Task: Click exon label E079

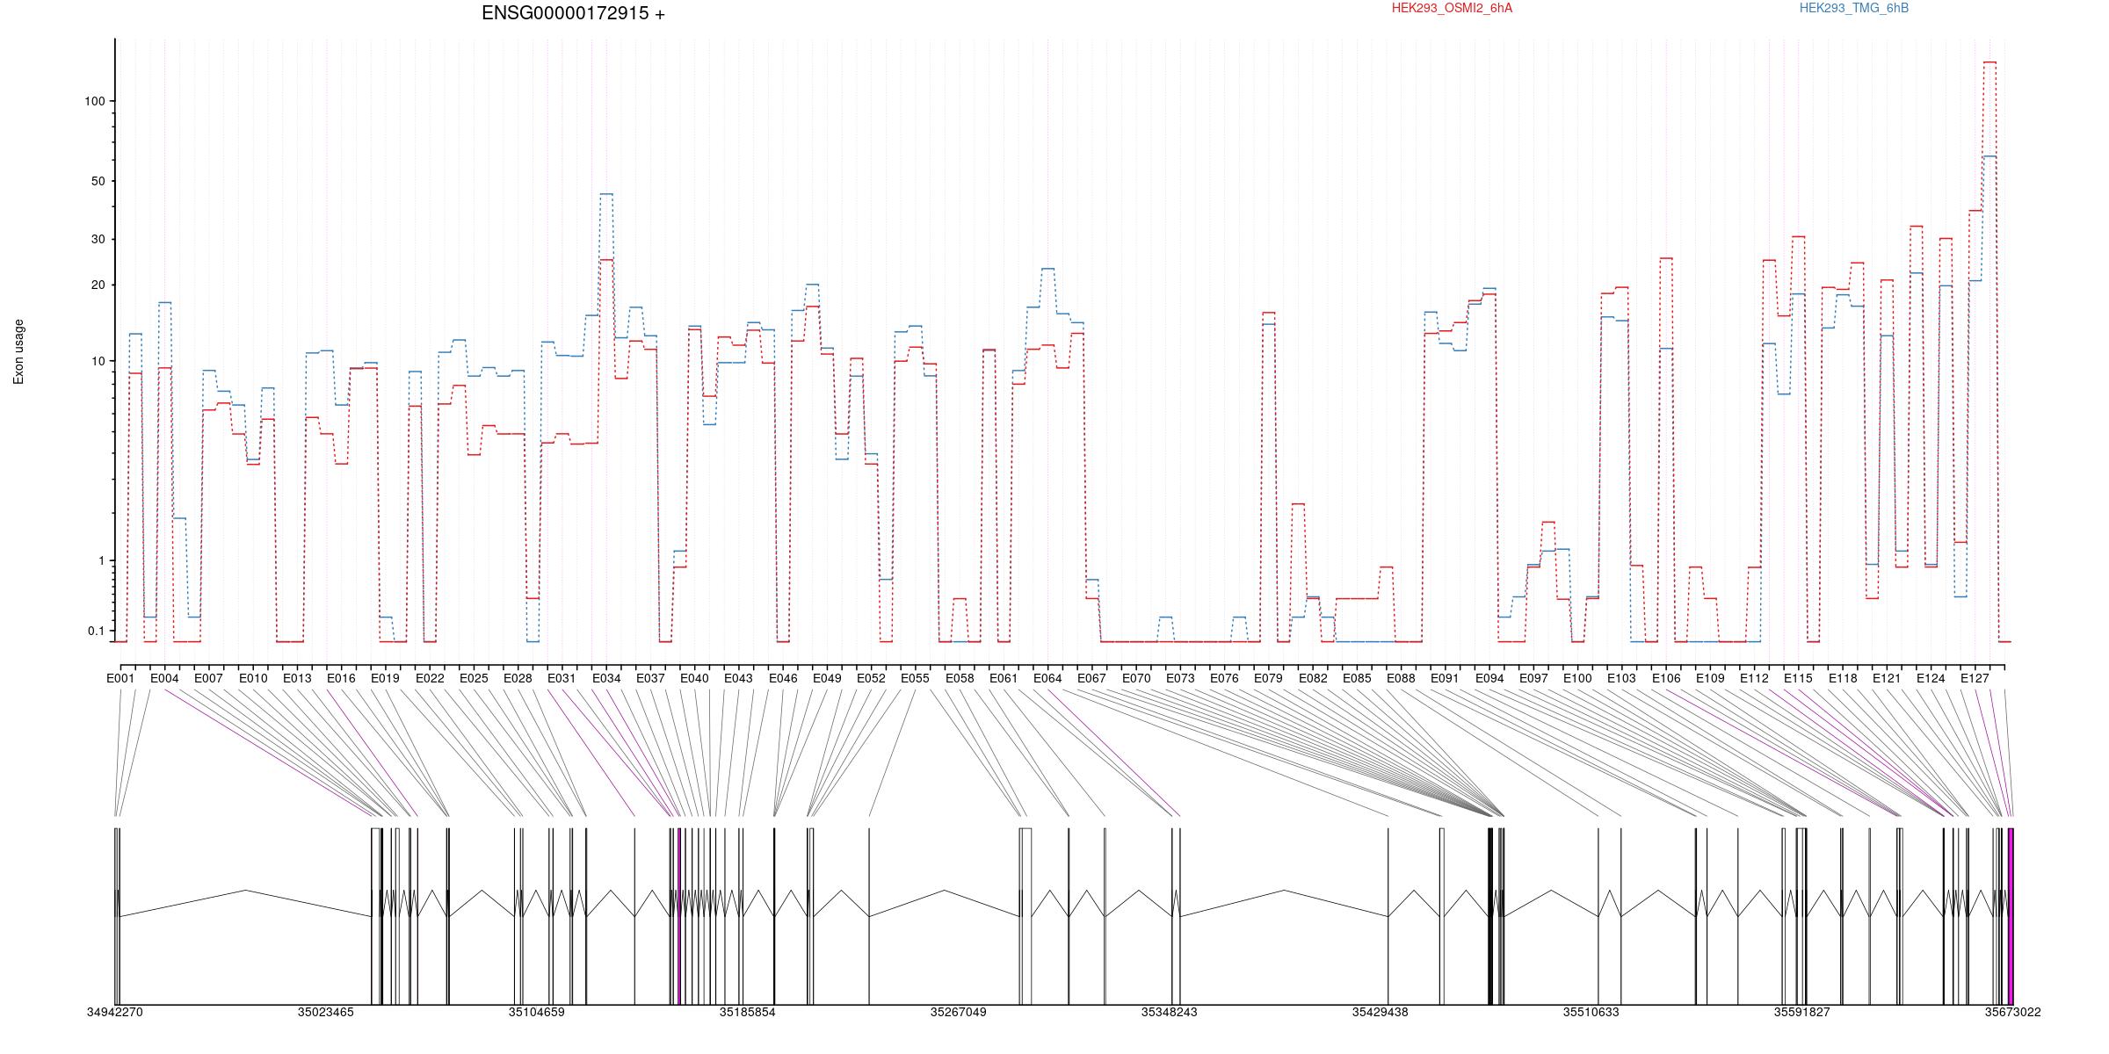Action: click(x=1268, y=678)
